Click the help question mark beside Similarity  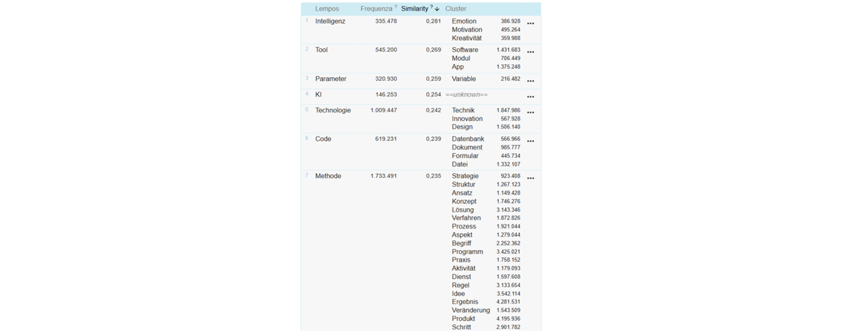(432, 7)
